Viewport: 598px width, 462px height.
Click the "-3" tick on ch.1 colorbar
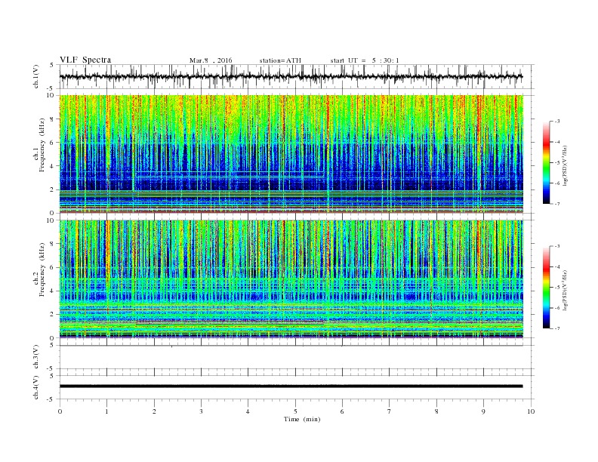tap(556, 122)
